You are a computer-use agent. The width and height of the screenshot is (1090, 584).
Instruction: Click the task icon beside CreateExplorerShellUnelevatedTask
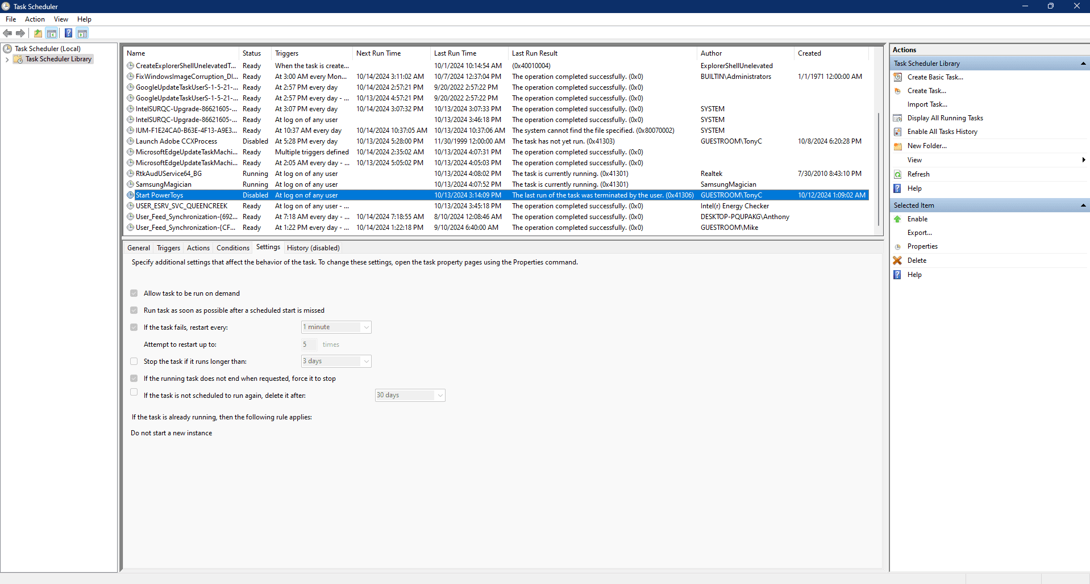(x=130, y=66)
